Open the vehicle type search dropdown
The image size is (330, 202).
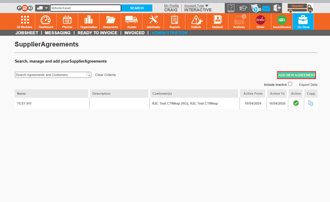(42, 8)
